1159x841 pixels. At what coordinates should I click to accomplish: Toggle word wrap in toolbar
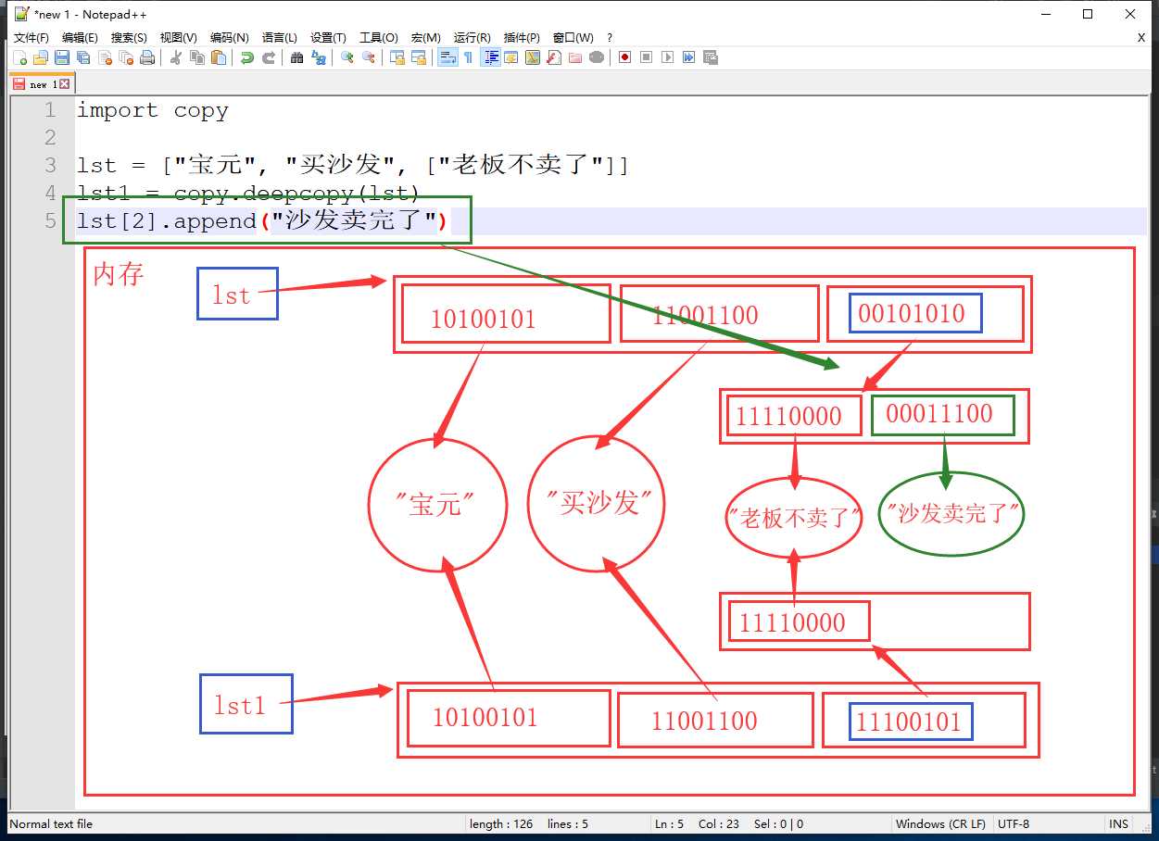447,57
